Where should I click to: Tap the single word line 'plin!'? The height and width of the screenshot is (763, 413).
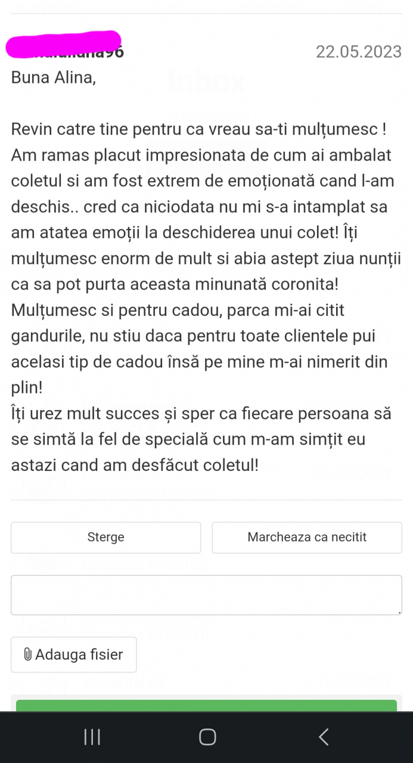coord(27,387)
